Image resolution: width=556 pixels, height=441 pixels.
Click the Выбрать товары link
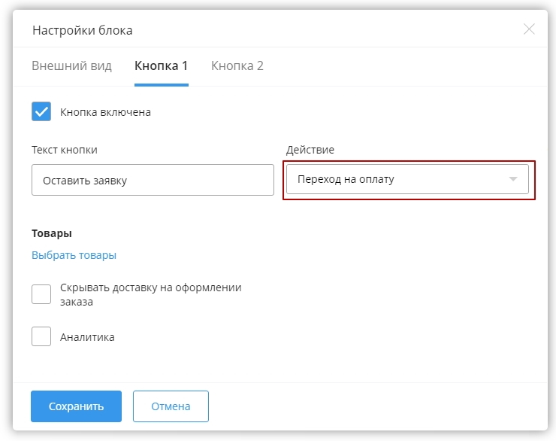74,255
